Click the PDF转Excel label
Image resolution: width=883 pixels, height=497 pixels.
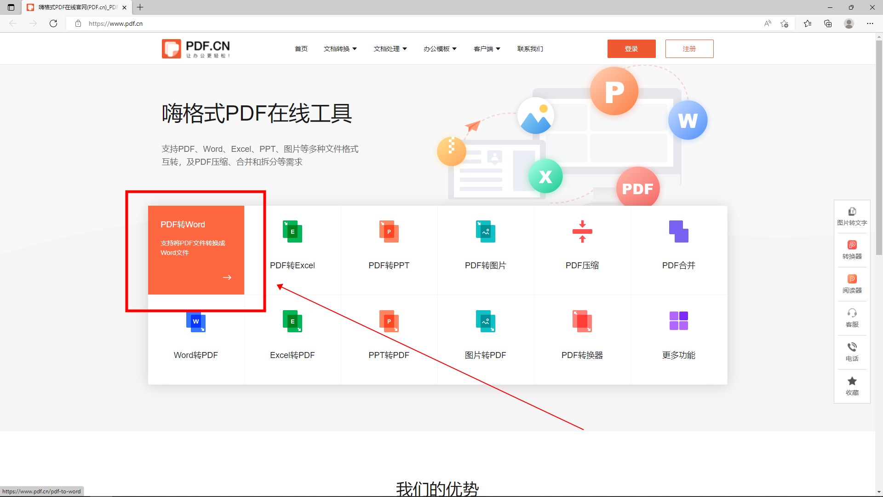[292, 266]
